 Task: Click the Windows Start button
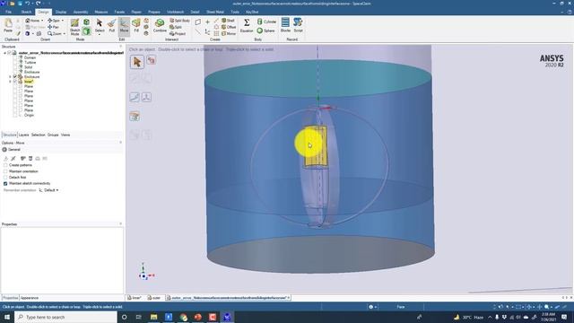(7, 317)
